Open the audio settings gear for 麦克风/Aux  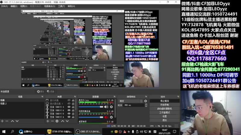[111, 107]
